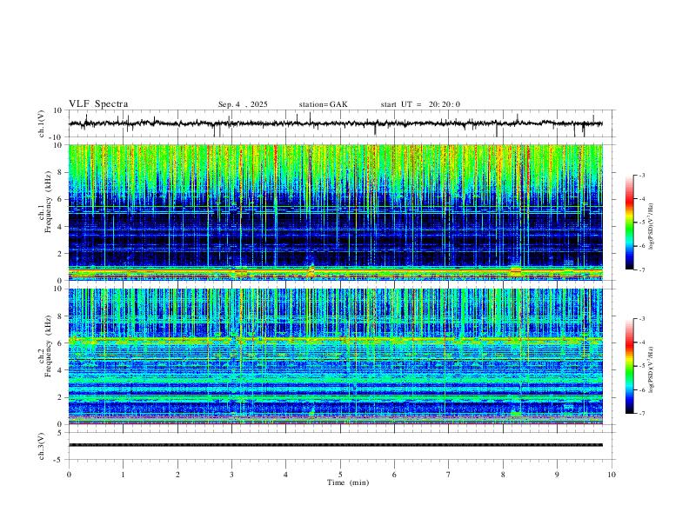Click the "-5" tick on ch.3(V) axis
Image resolution: width=689 pixels, height=532 pixels.
point(58,460)
